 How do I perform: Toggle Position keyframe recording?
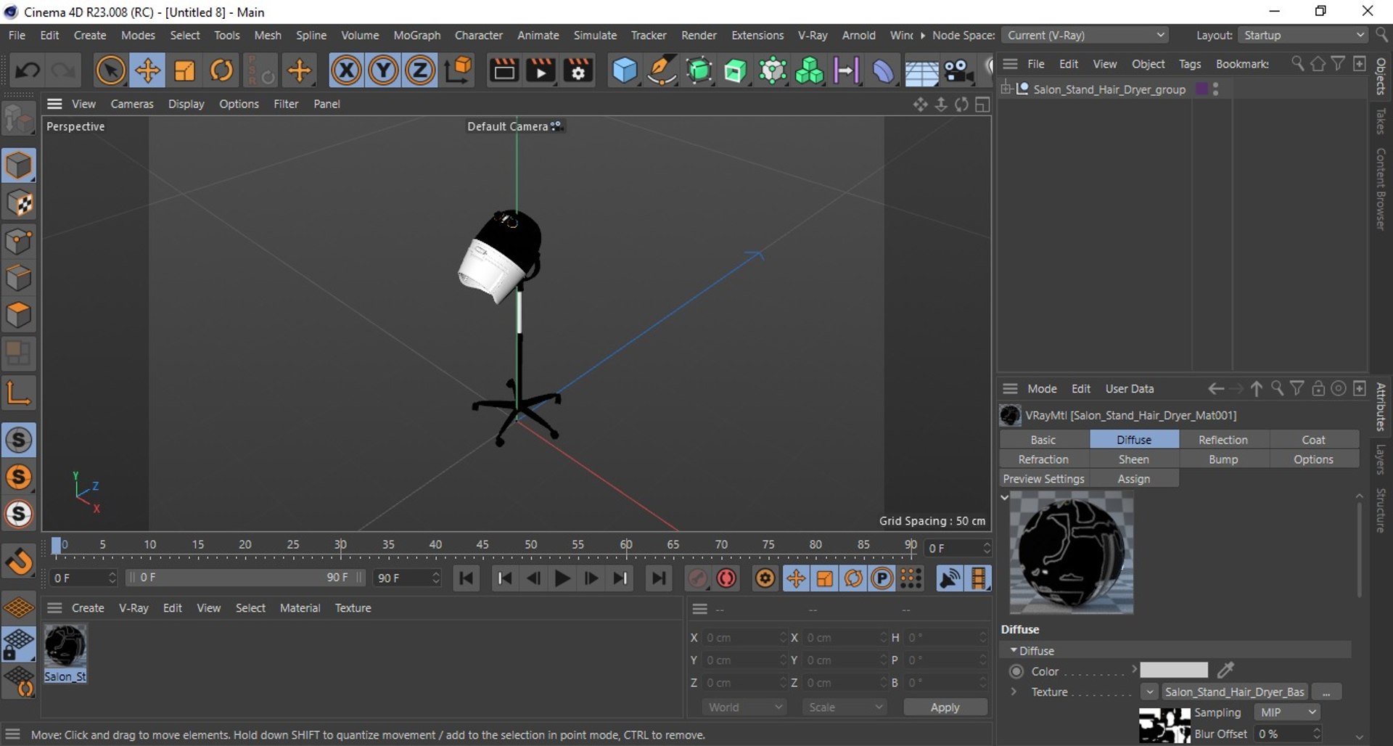click(796, 578)
